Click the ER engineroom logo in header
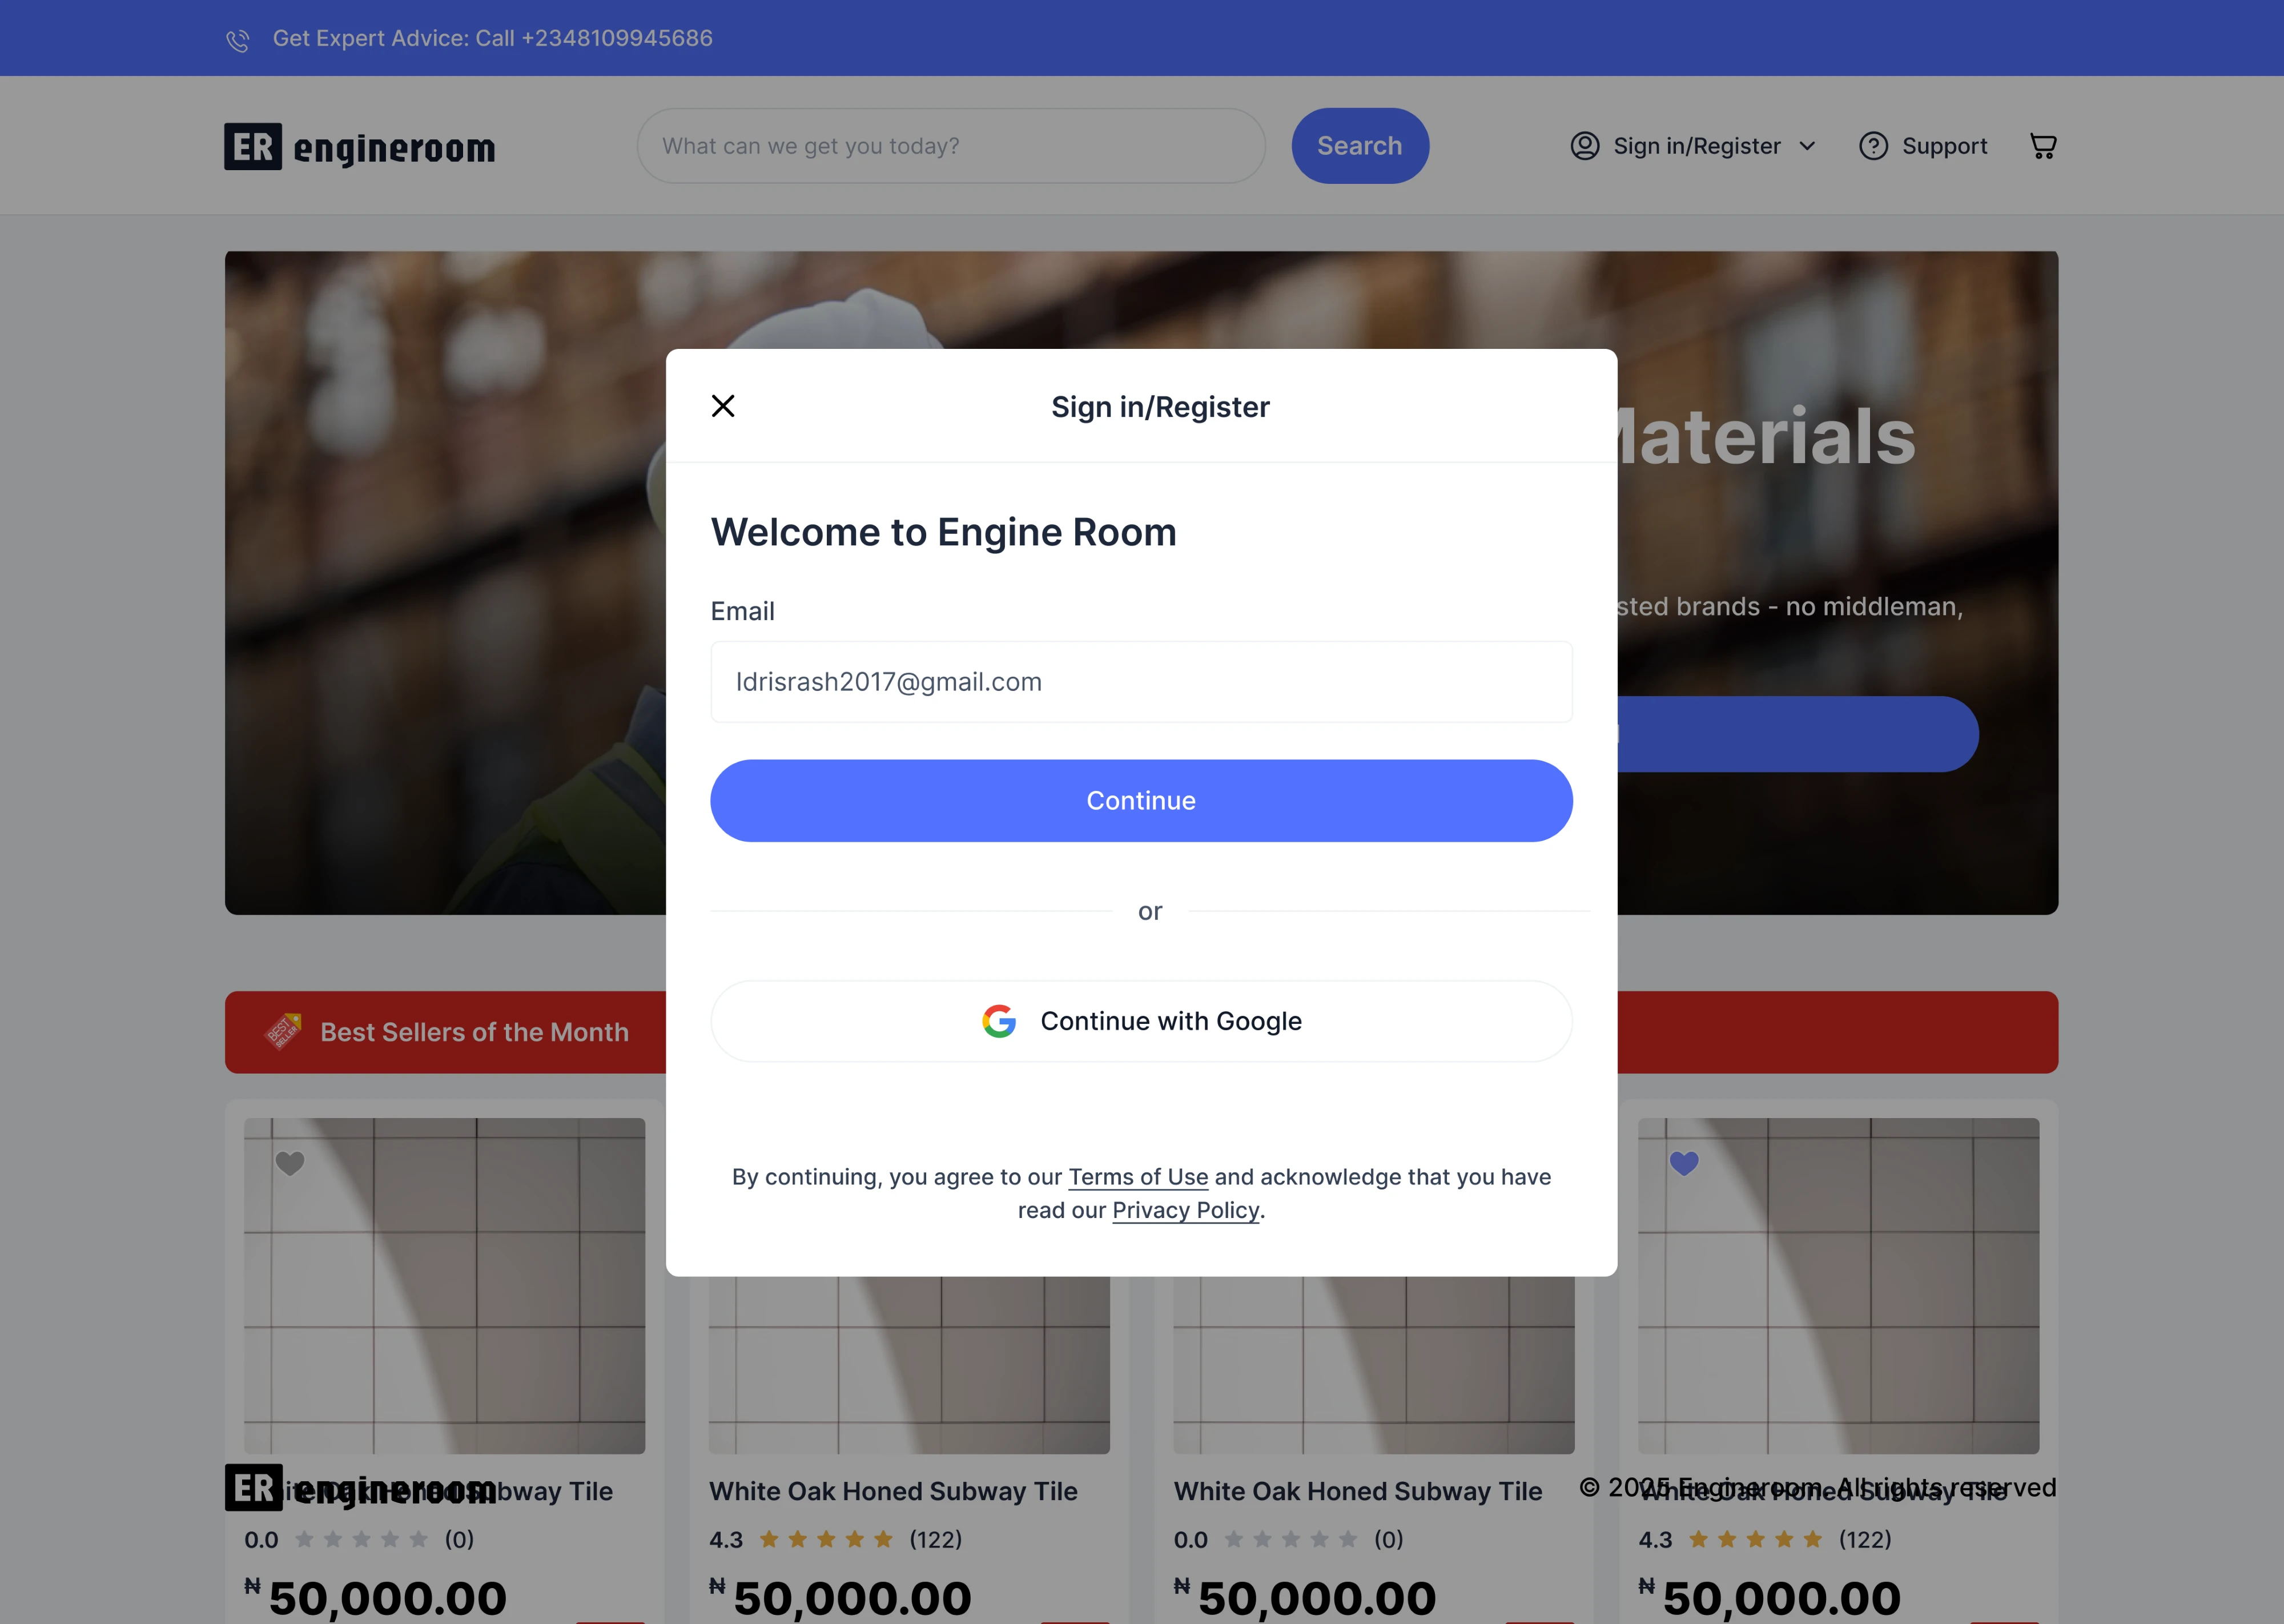 [x=360, y=147]
